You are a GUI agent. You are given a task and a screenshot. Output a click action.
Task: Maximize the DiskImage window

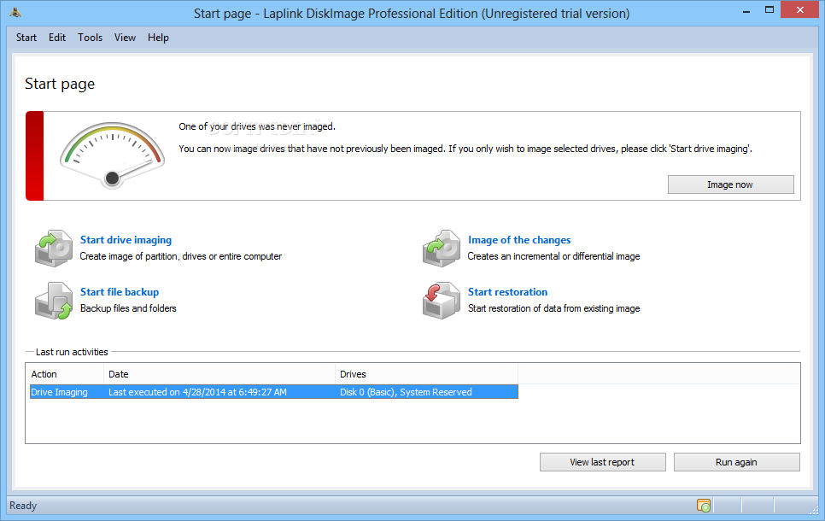pos(769,10)
